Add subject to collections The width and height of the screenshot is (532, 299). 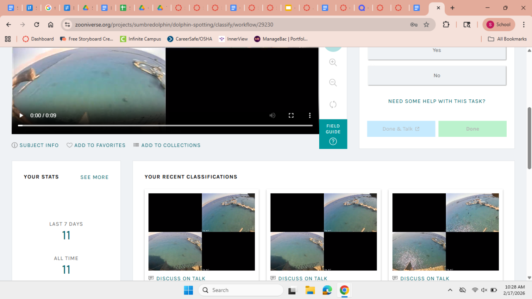pyautogui.click(x=167, y=145)
